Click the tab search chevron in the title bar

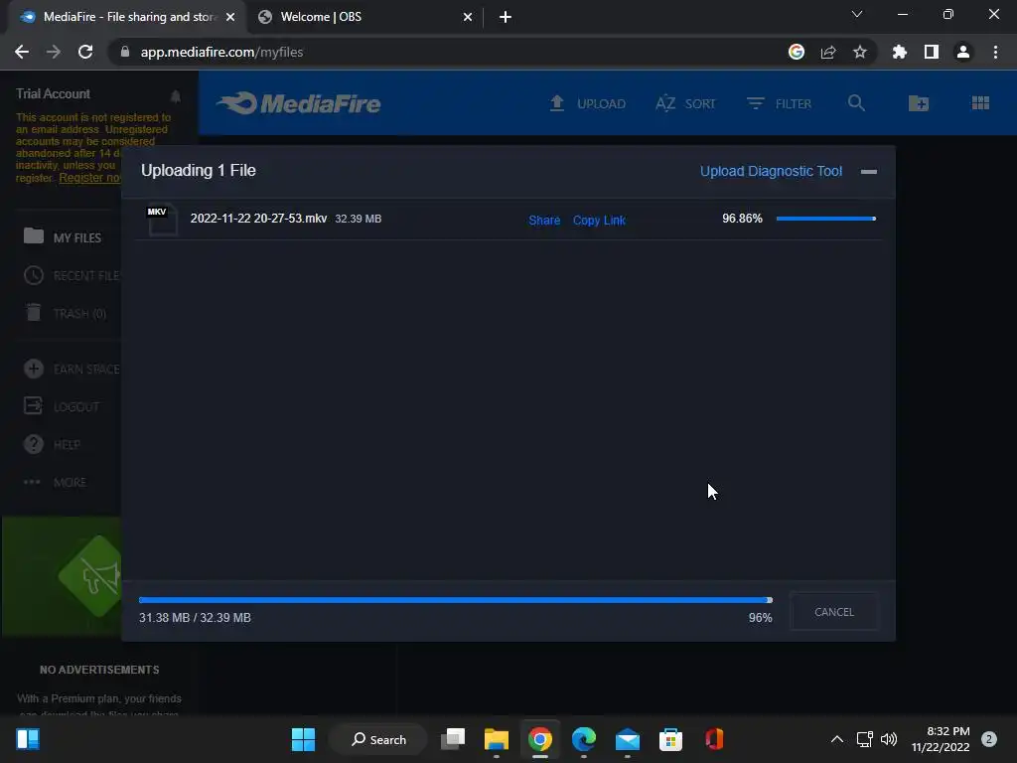pos(857,14)
